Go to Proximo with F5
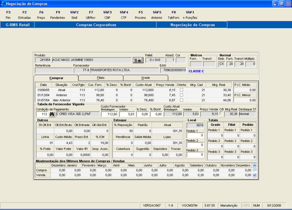This screenshot has height=210, width=292. pyautogui.click(x=140, y=15)
